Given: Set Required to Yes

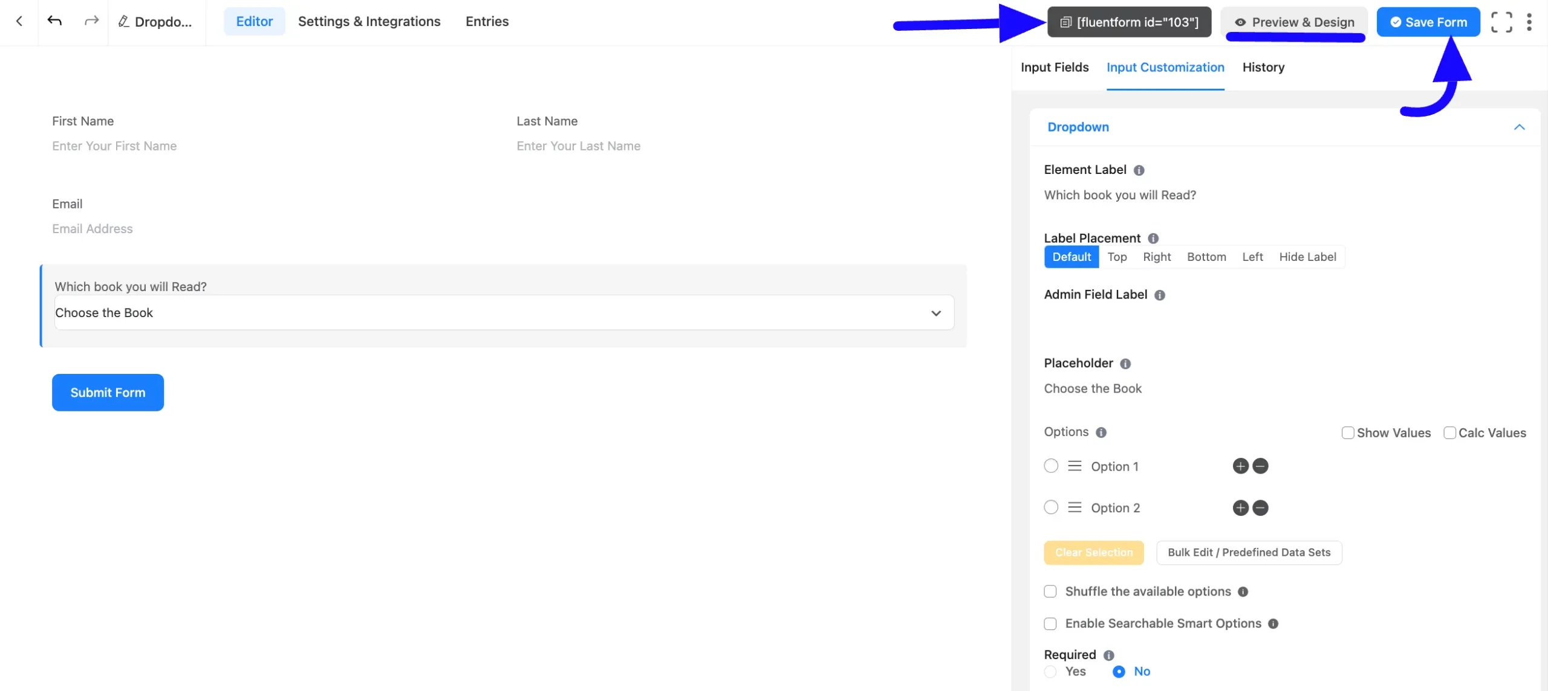Looking at the screenshot, I should pos(1050,672).
